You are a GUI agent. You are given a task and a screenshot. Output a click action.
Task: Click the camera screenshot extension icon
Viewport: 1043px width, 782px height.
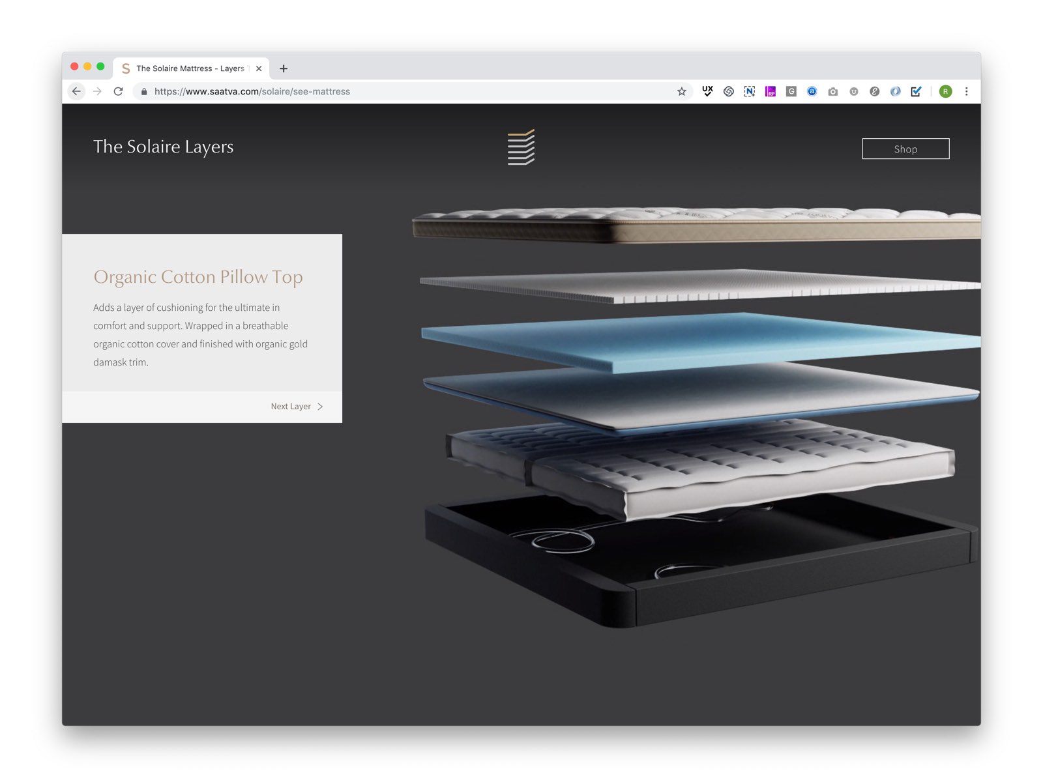coord(832,92)
